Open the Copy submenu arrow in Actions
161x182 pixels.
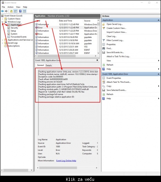point(159,86)
